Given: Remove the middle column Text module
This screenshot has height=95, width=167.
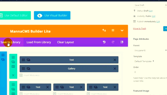Looking at the screenshot, I should coord(81,87).
